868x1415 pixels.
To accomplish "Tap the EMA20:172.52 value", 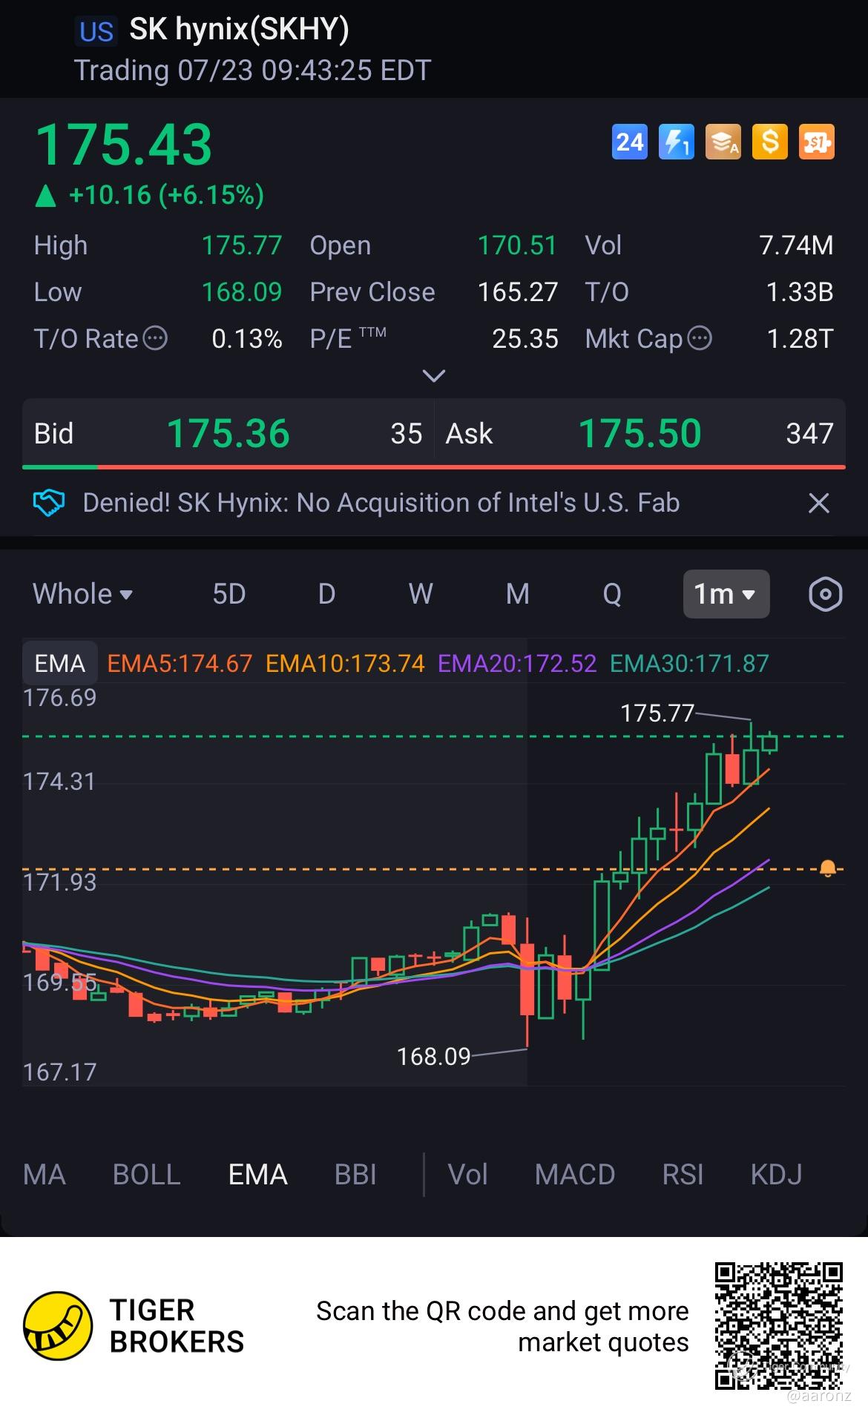I will tap(517, 663).
